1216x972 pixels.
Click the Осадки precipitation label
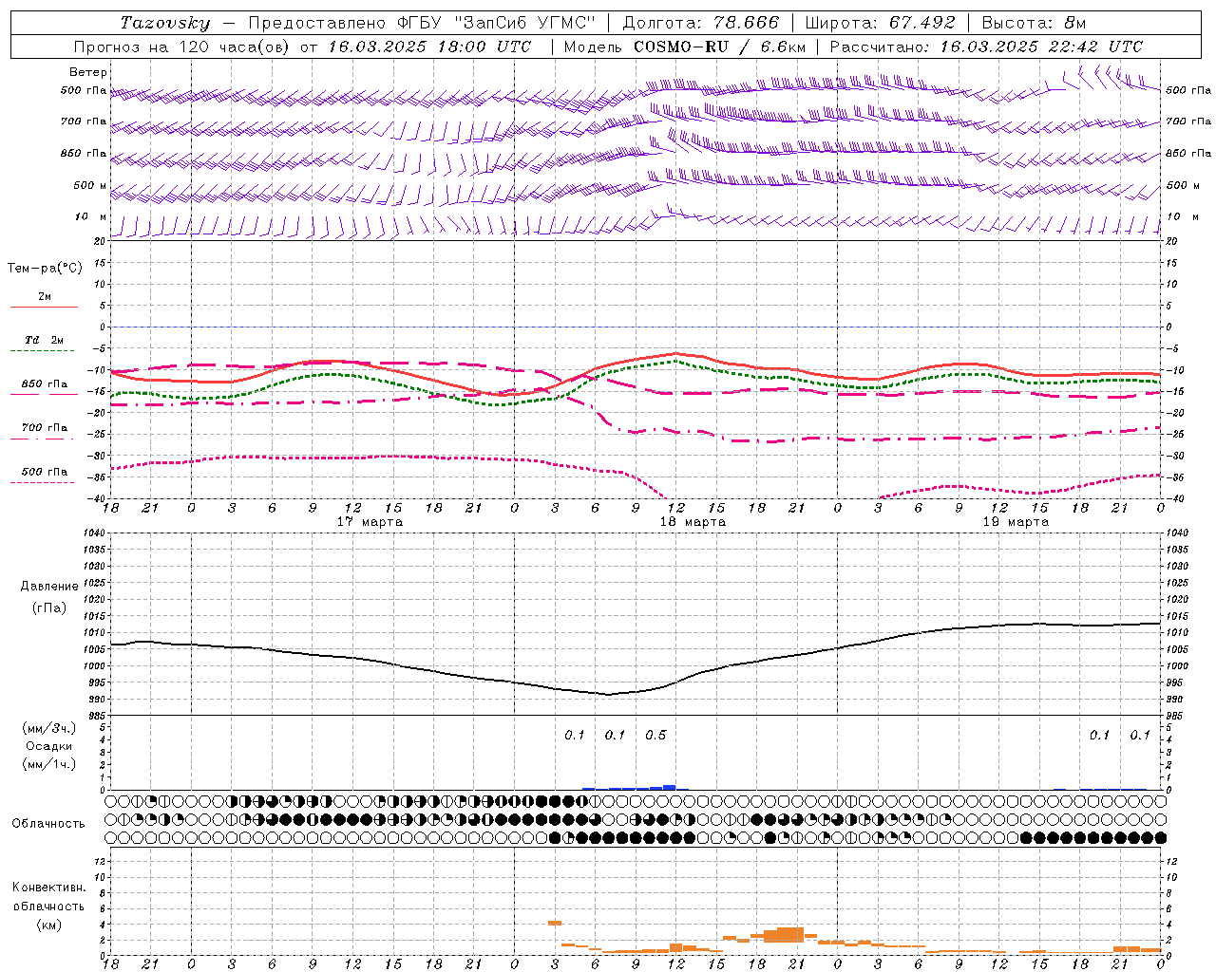pos(49,746)
